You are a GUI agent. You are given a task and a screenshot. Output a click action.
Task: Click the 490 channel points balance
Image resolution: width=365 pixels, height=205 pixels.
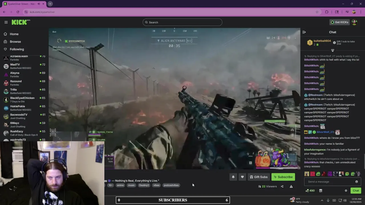pos(310,191)
